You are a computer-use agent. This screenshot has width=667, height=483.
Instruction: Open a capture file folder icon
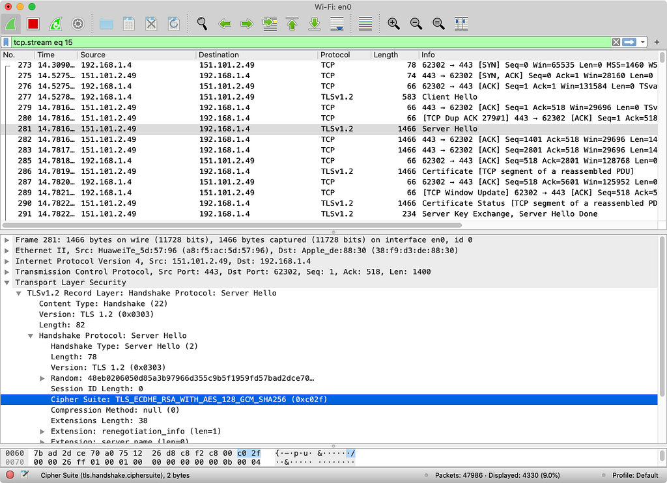pos(106,24)
